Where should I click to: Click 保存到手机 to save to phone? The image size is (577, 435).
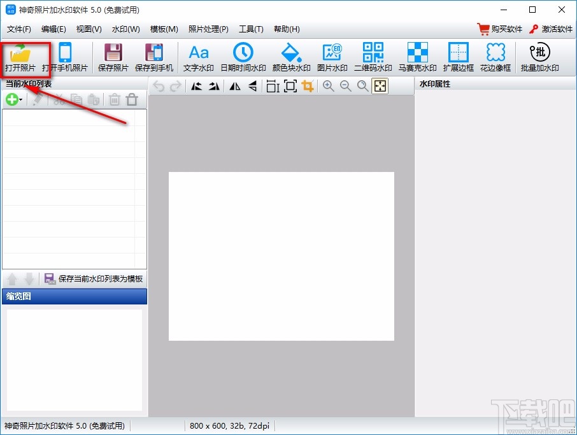pyautogui.click(x=154, y=57)
